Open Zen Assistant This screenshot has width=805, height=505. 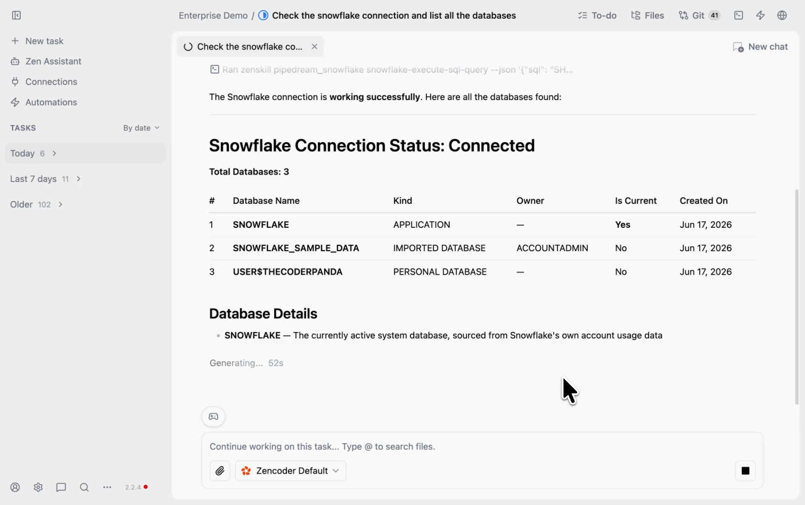(x=46, y=61)
